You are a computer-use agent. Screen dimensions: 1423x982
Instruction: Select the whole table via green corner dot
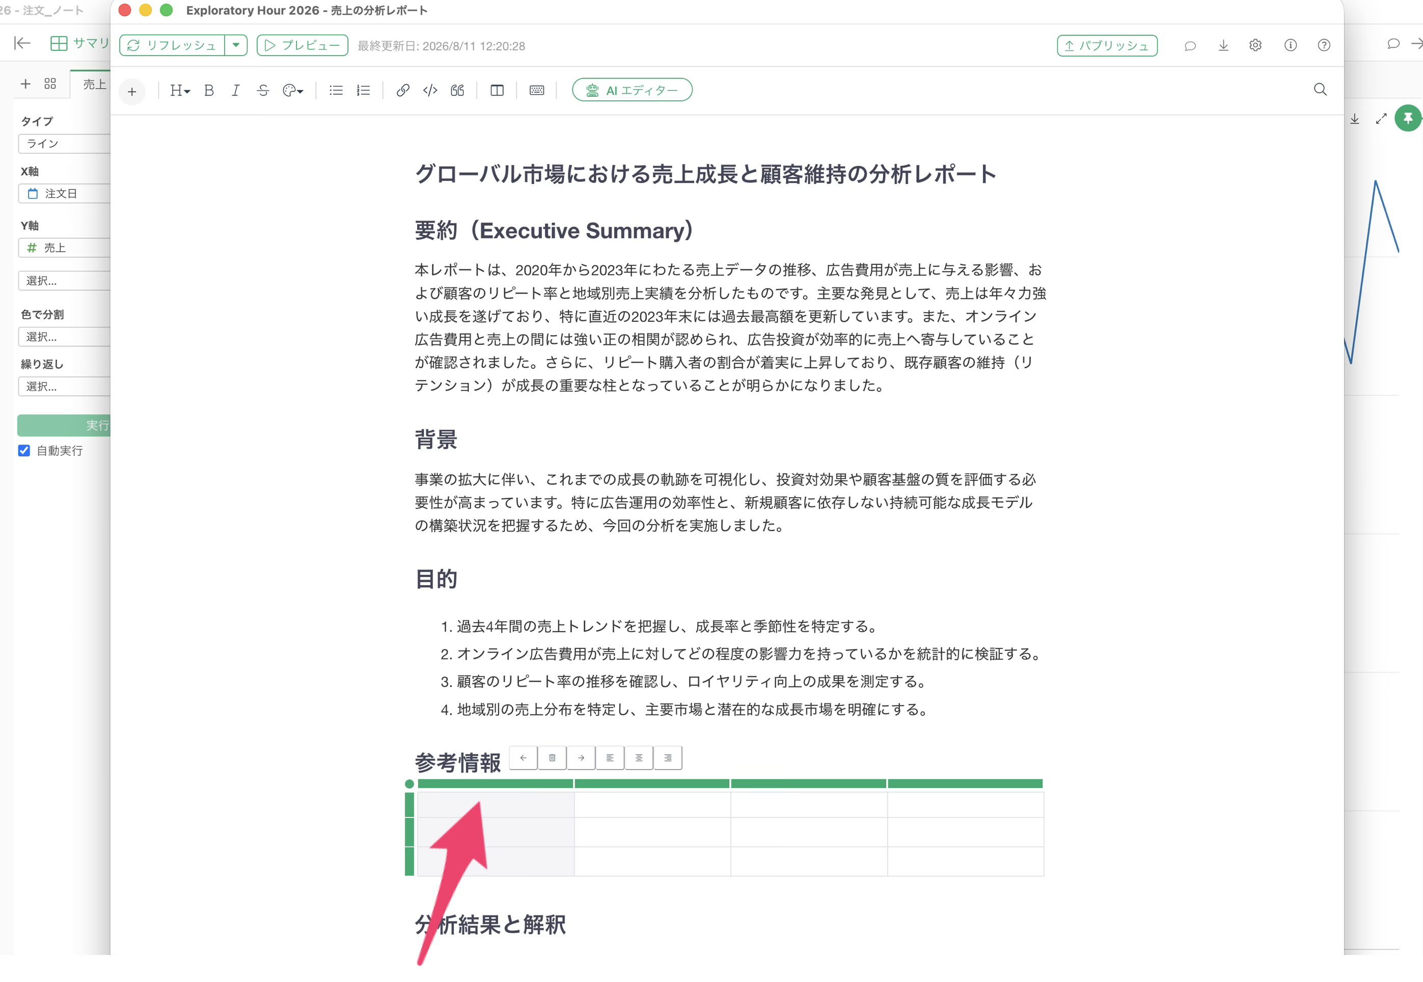click(409, 784)
